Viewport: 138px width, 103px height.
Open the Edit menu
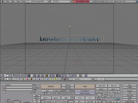pos(13,1)
